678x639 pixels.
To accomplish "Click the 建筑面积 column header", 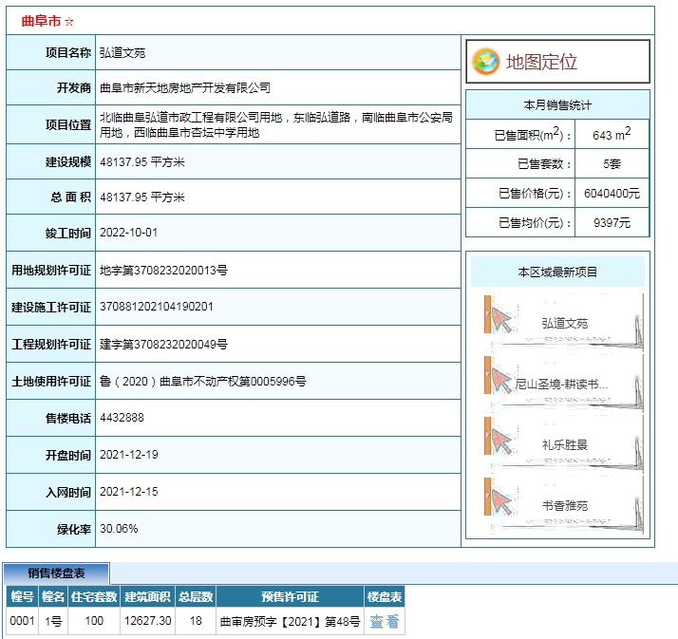I will 147,596.
